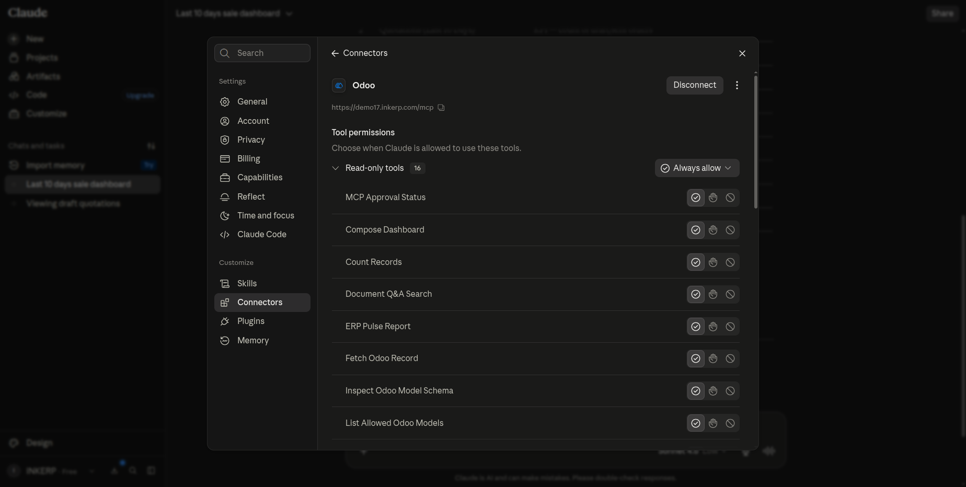This screenshot has width=966, height=487.
Task: Open the Reflect settings page
Action: [262, 197]
